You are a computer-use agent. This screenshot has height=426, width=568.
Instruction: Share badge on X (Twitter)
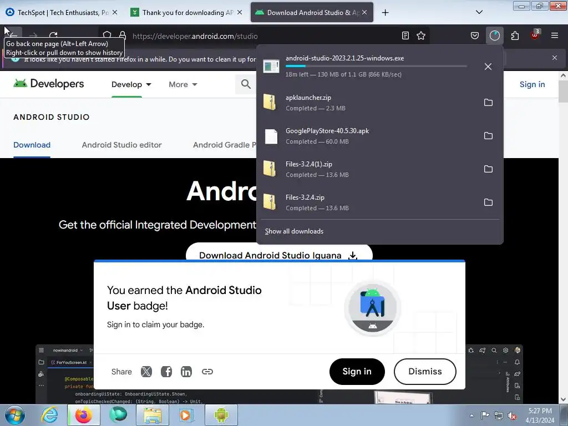click(146, 372)
